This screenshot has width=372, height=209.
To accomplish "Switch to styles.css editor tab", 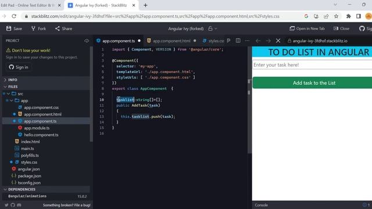I will tap(213, 41).
